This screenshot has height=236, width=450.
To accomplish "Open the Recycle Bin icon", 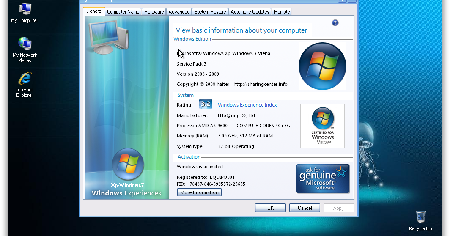I will [x=420, y=220].
